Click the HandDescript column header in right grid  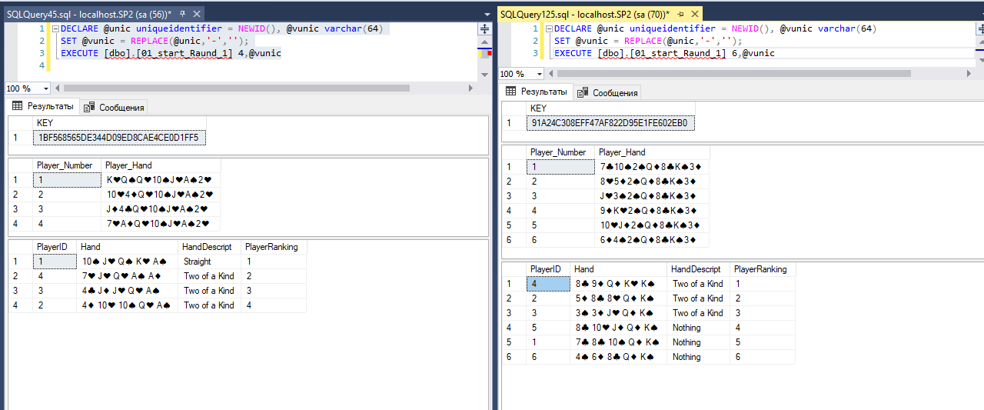click(x=697, y=269)
